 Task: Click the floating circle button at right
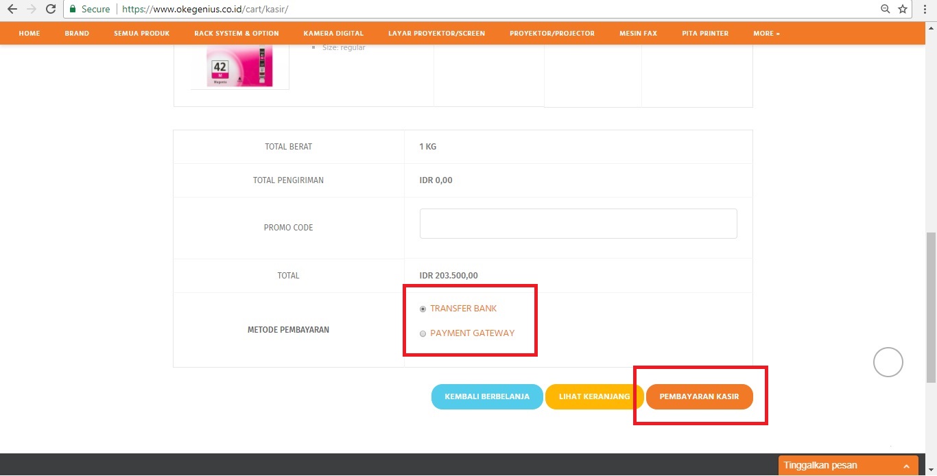[888, 362]
